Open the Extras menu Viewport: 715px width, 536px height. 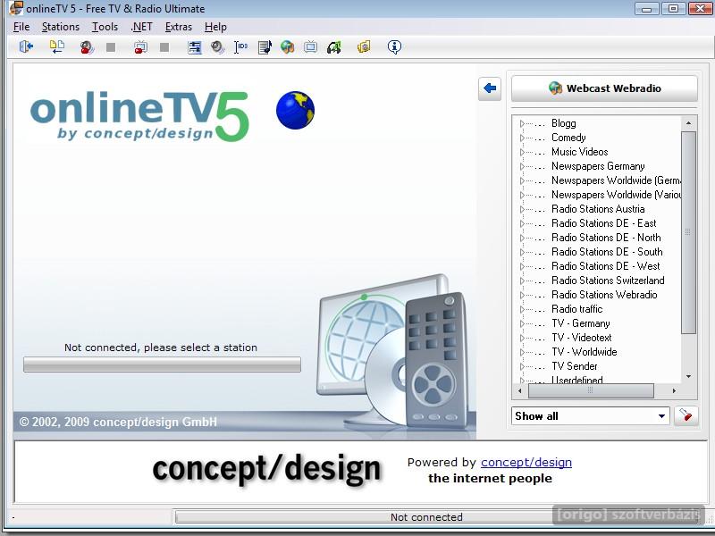click(178, 27)
